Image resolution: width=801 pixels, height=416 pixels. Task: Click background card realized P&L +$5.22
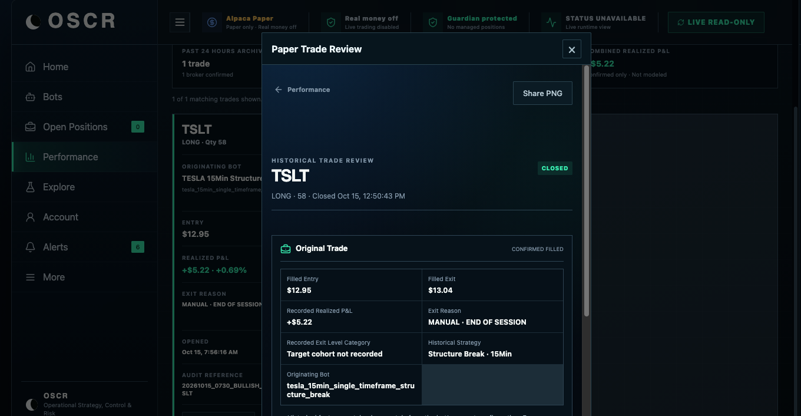point(214,270)
